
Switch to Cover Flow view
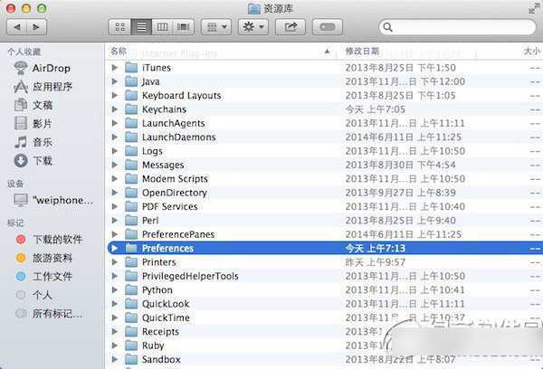coord(183,27)
